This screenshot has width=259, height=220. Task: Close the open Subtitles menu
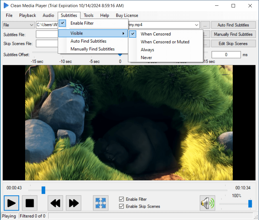point(69,15)
